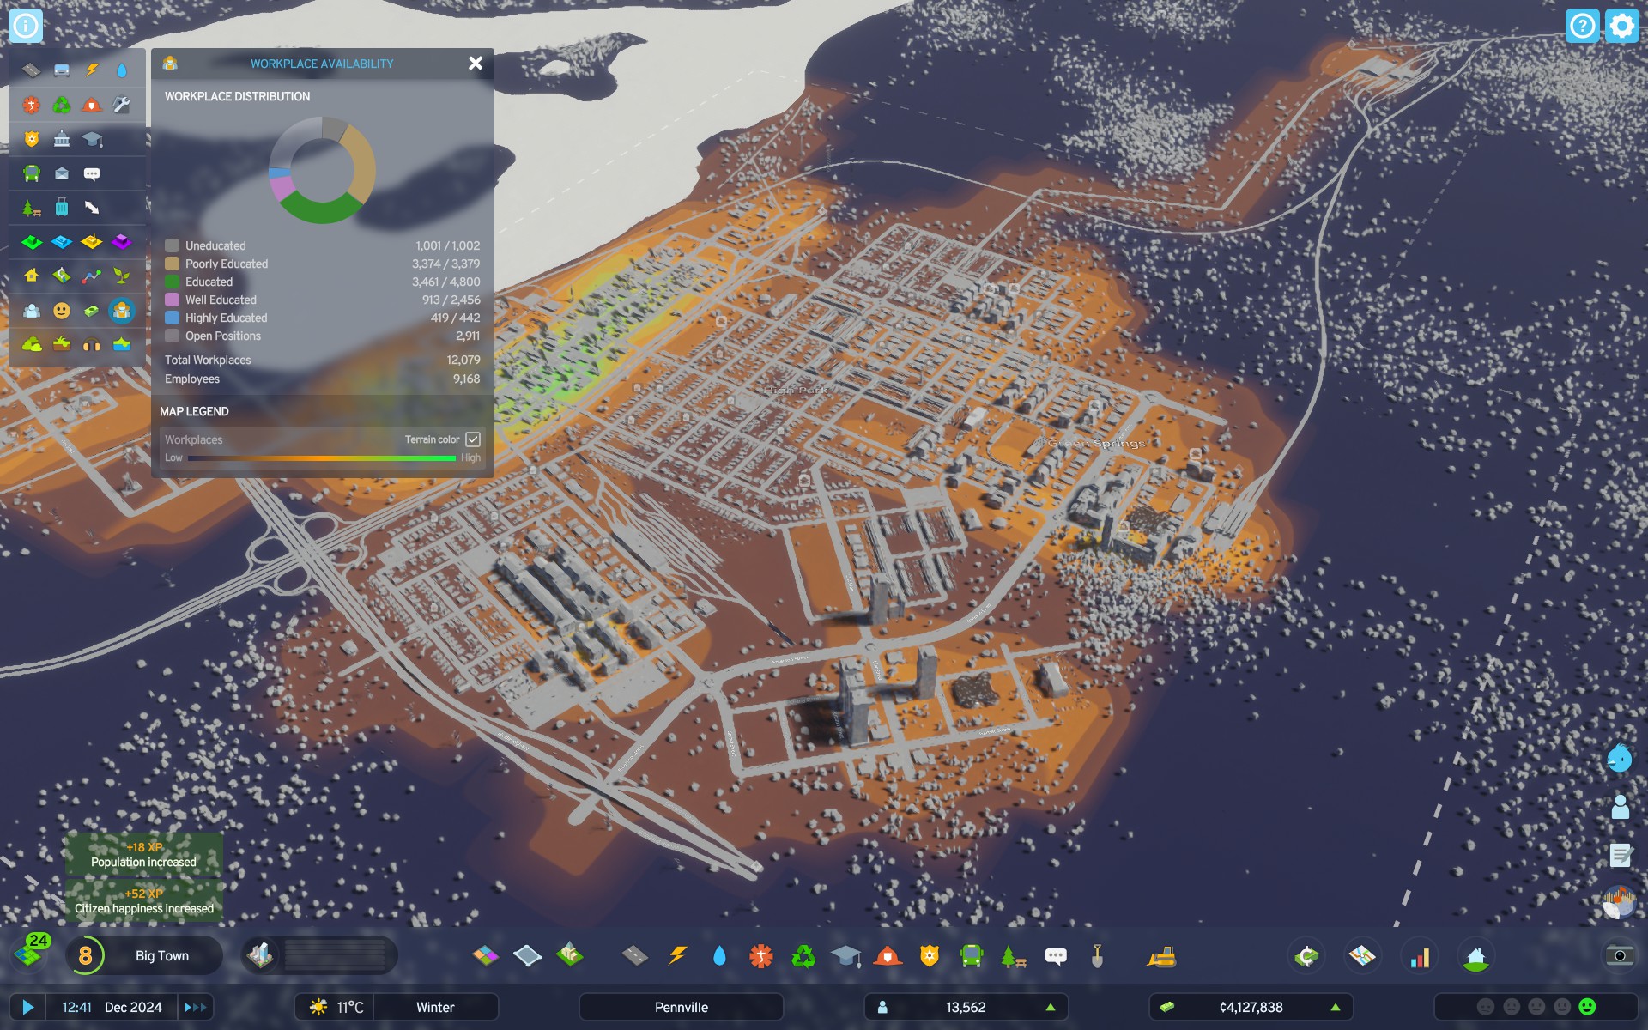Select Roads menu in bottom toolbar
This screenshot has height=1030, width=1648.
[635, 955]
